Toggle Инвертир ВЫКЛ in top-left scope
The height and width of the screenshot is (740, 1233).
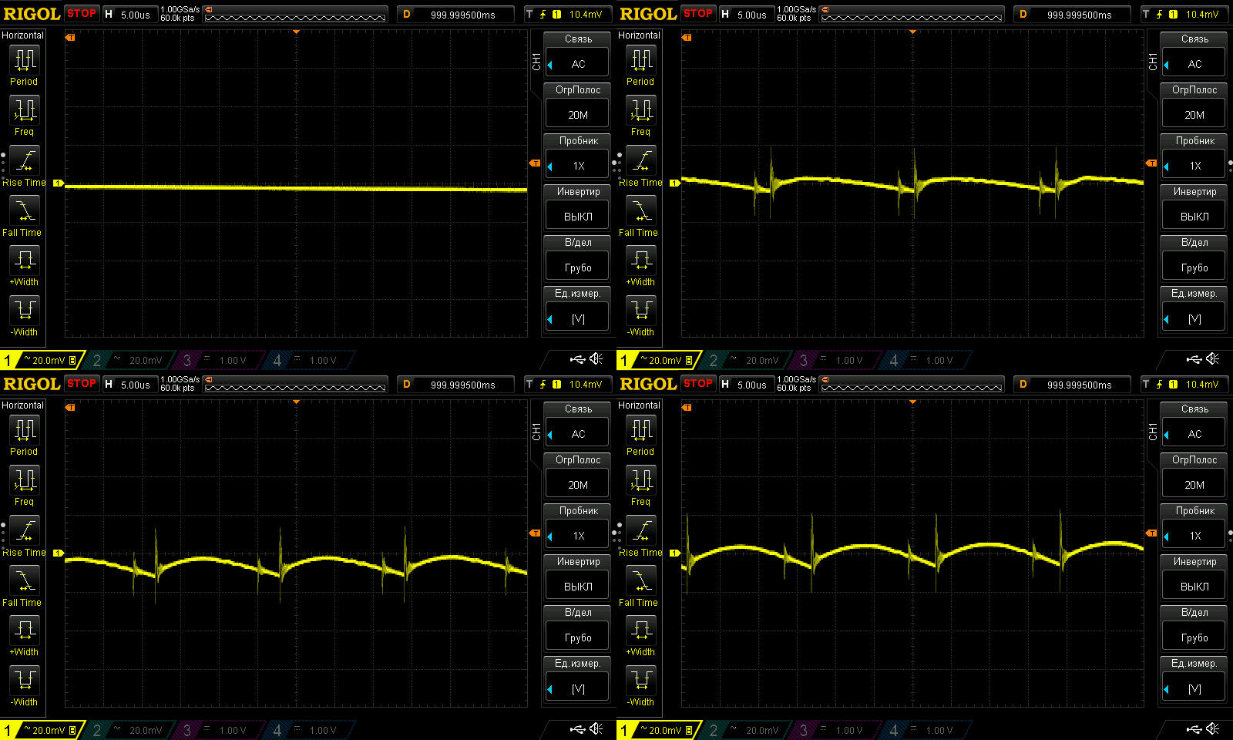[578, 217]
